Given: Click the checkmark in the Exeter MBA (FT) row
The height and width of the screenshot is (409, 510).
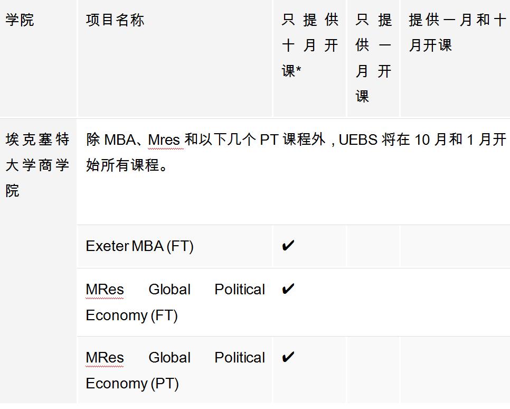Looking at the screenshot, I should click(x=288, y=246).
